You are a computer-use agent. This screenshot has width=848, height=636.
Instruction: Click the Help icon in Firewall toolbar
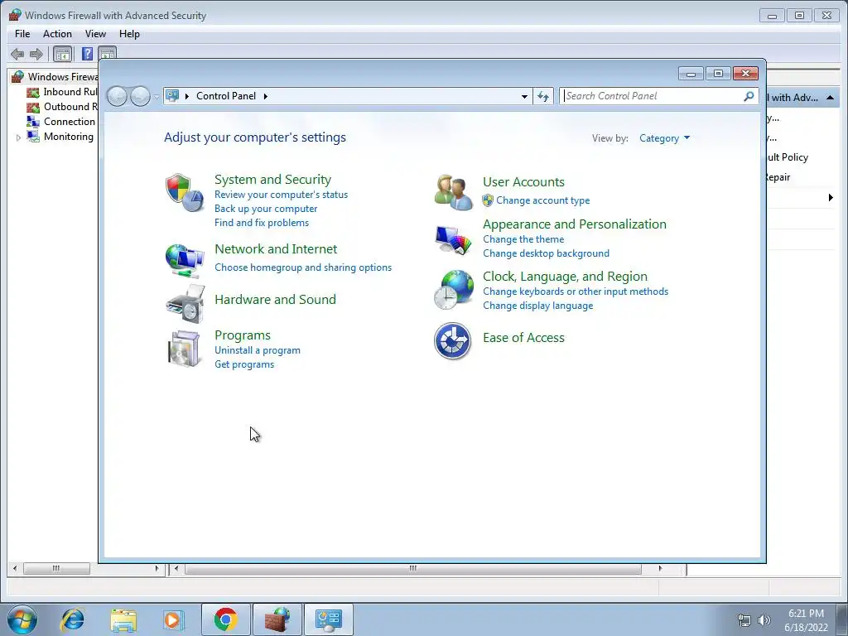(x=87, y=54)
